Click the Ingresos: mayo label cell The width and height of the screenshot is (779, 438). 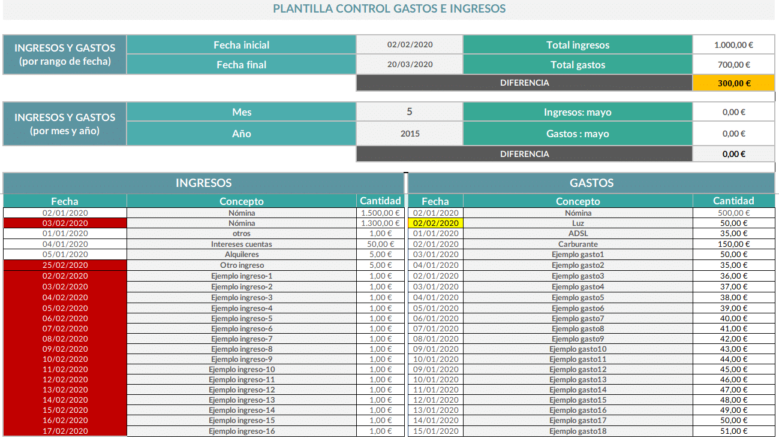click(x=577, y=111)
